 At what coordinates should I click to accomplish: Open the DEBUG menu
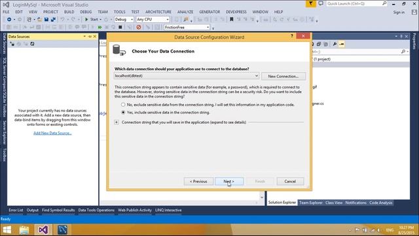pyautogui.click(x=86, y=12)
